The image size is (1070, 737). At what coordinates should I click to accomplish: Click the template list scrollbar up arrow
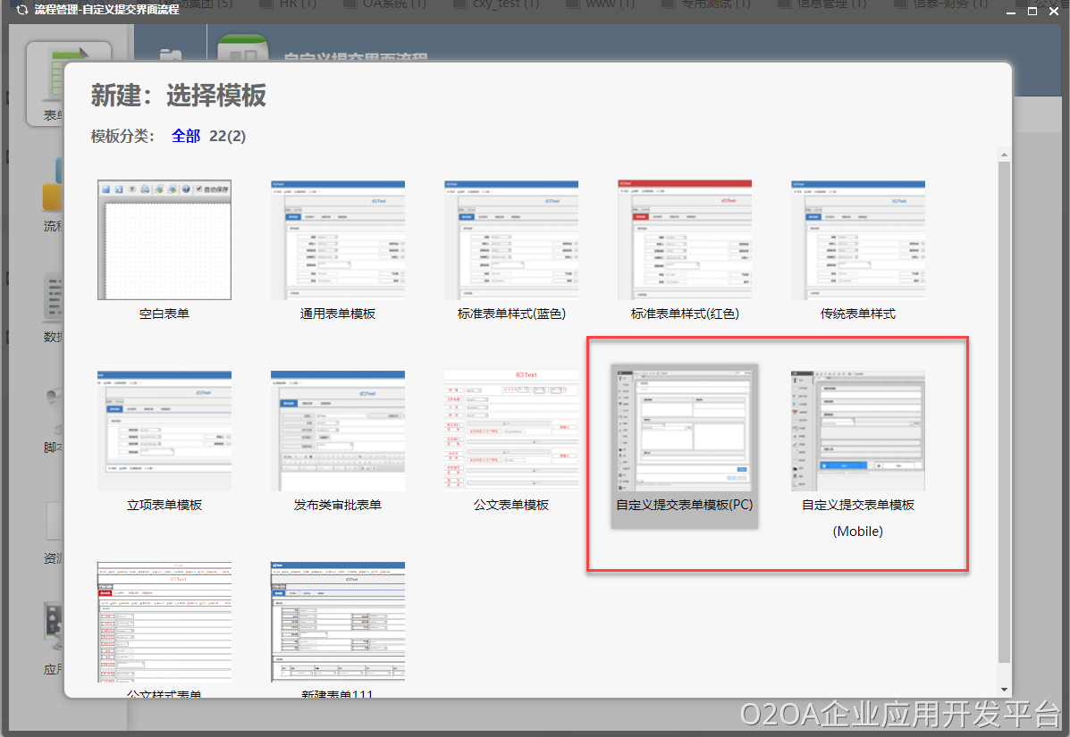click(x=1004, y=156)
